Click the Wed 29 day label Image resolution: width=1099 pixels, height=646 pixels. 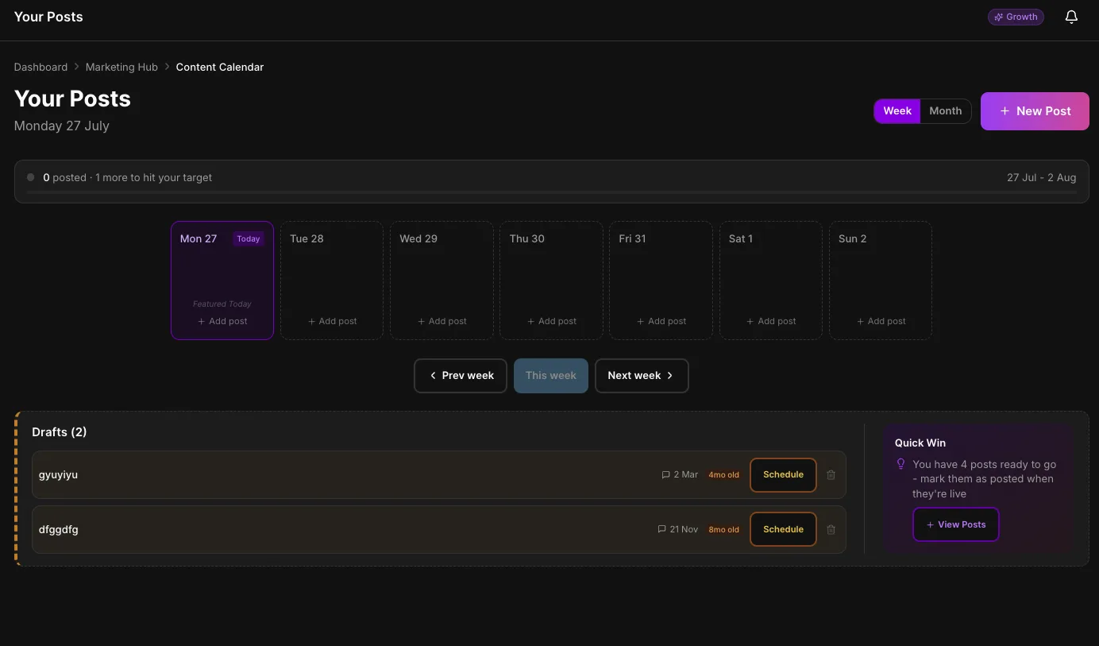click(x=418, y=238)
